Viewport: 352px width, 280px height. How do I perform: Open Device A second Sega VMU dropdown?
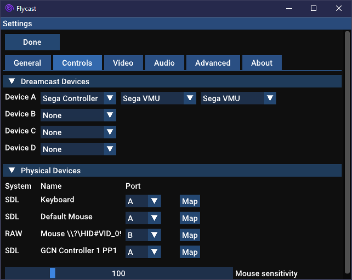(x=238, y=98)
